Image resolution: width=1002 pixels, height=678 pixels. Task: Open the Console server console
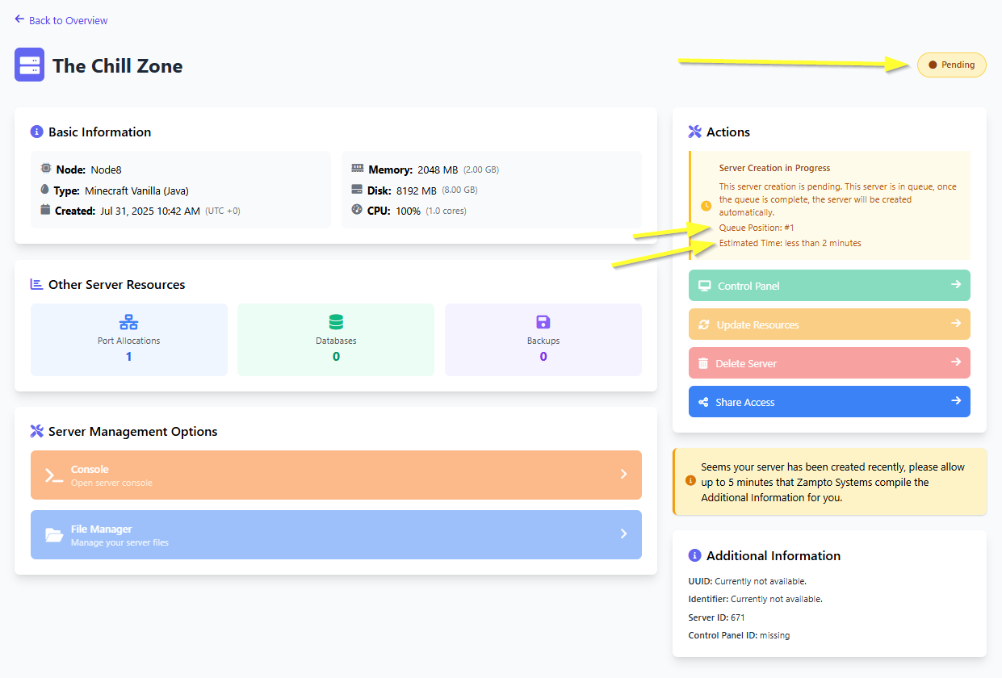[336, 475]
